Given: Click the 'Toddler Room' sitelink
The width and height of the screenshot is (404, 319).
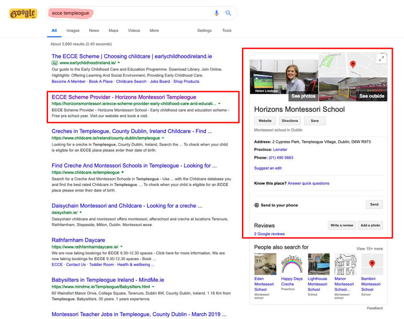Looking at the screenshot, I should pos(101,264).
